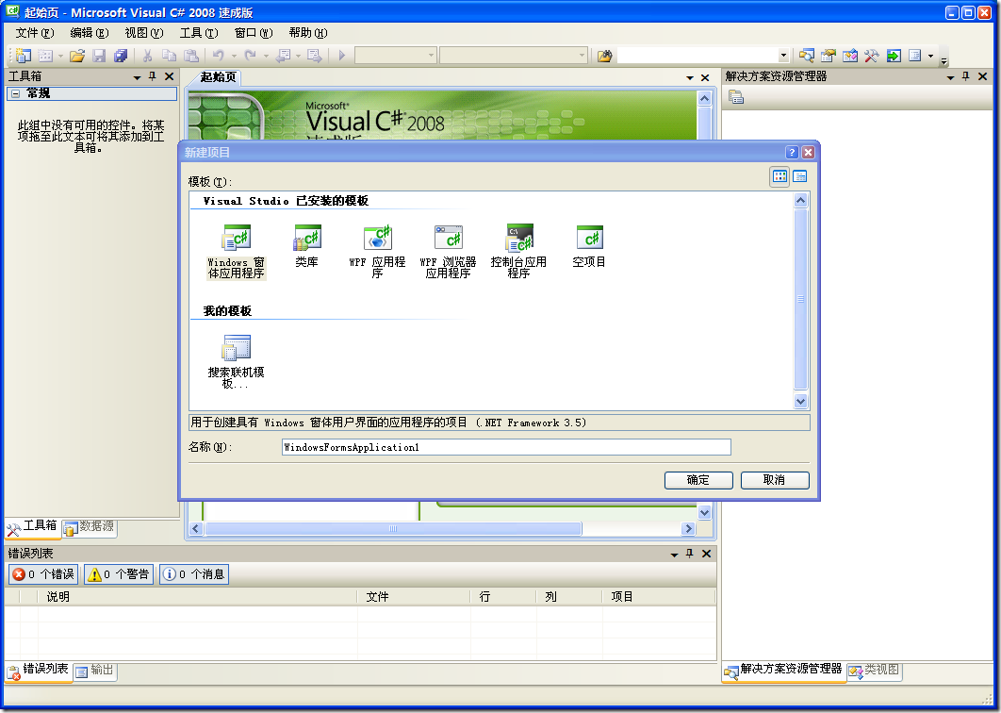
Task: Select the 类库 class library template
Action: [307, 246]
